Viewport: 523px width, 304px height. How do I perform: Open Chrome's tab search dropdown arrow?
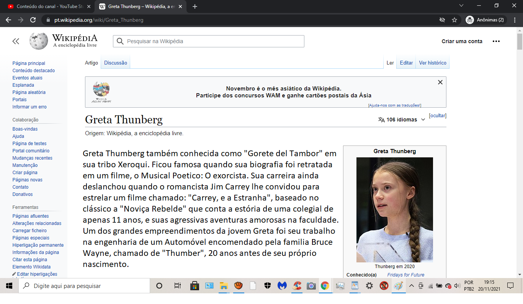click(461, 6)
